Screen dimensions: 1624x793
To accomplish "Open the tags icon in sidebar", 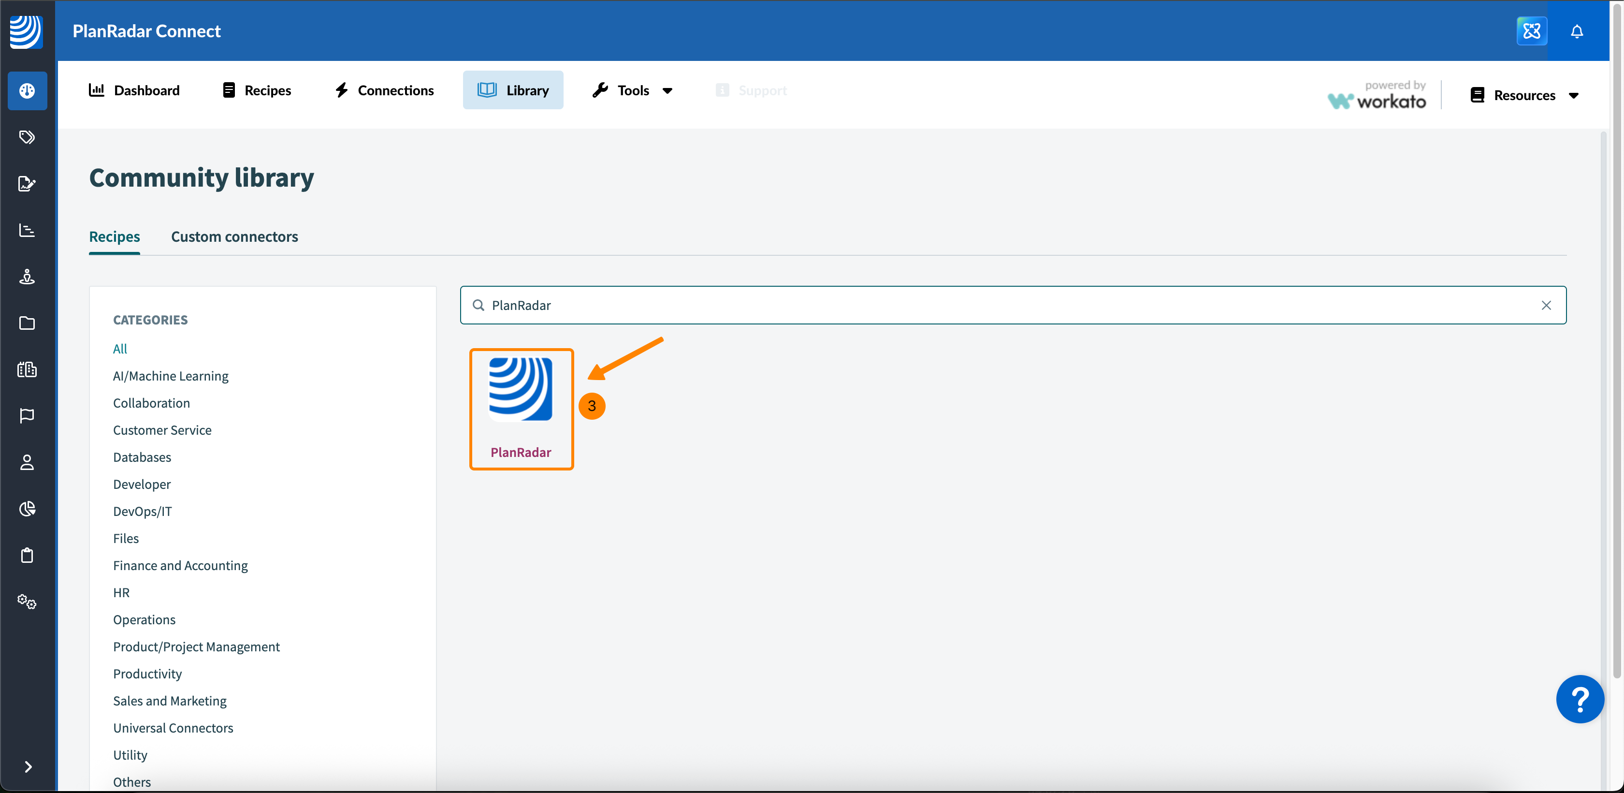I will (x=27, y=137).
